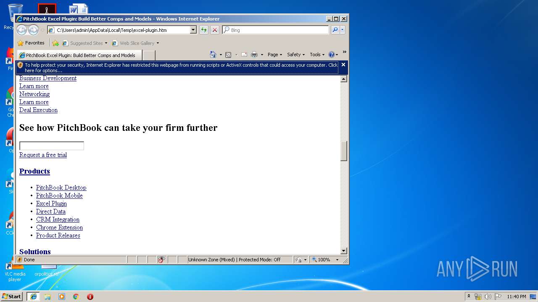Expand the command bar overflow chevron
The image size is (538, 302).
click(344, 52)
